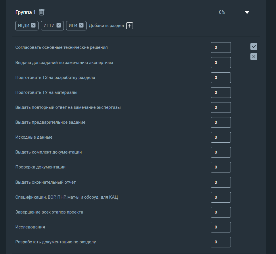This screenshot has width=276, height=254.
Task: Cancel changes with the X icon
Action: 254,57
